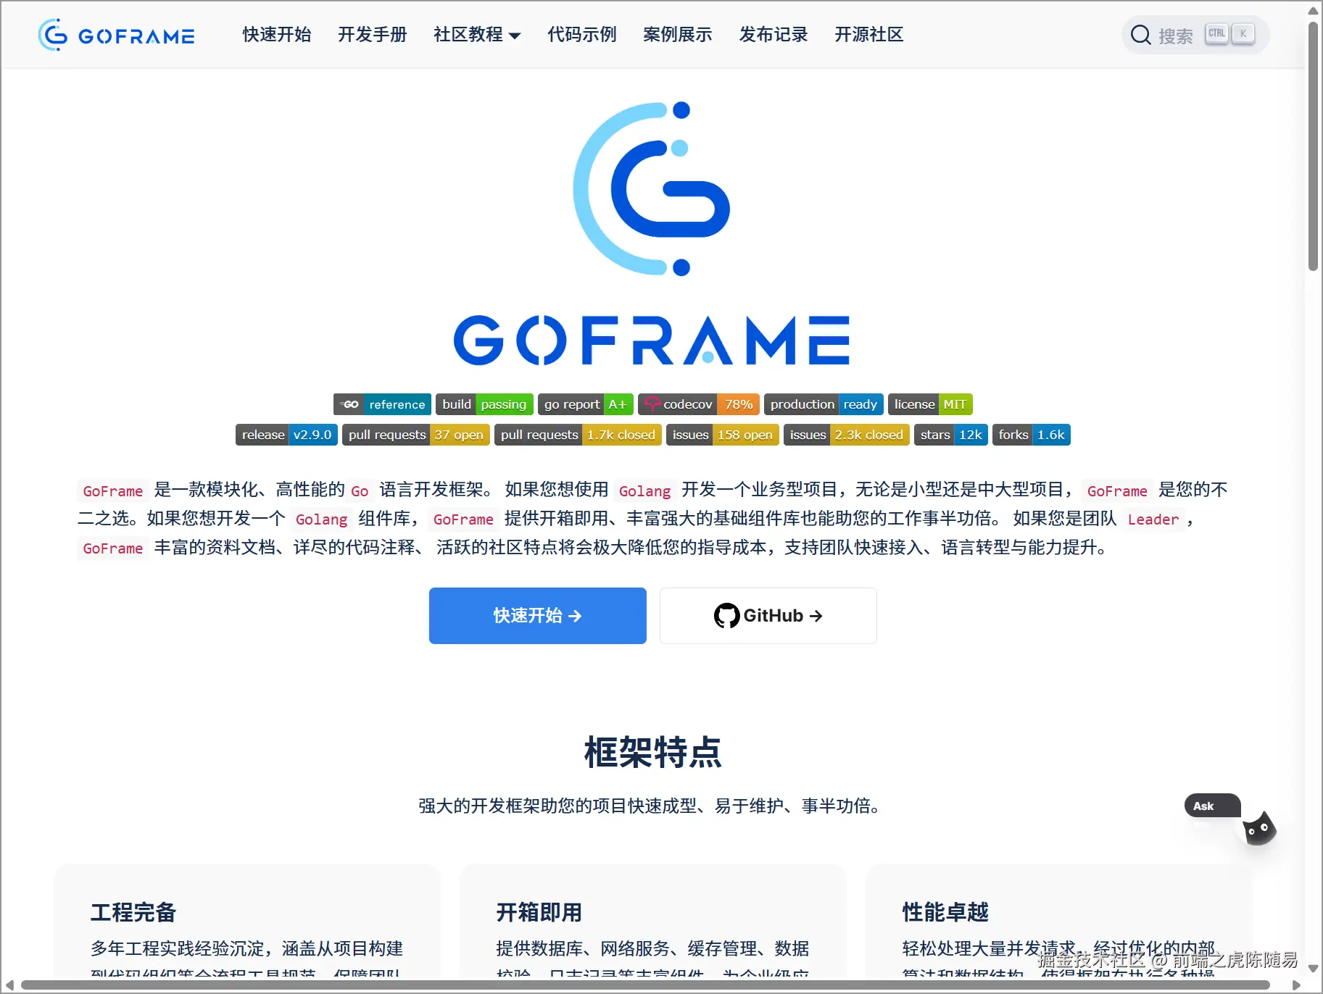Click the stars 12k badge
The image size is (1323, 994).
[950, 435]
